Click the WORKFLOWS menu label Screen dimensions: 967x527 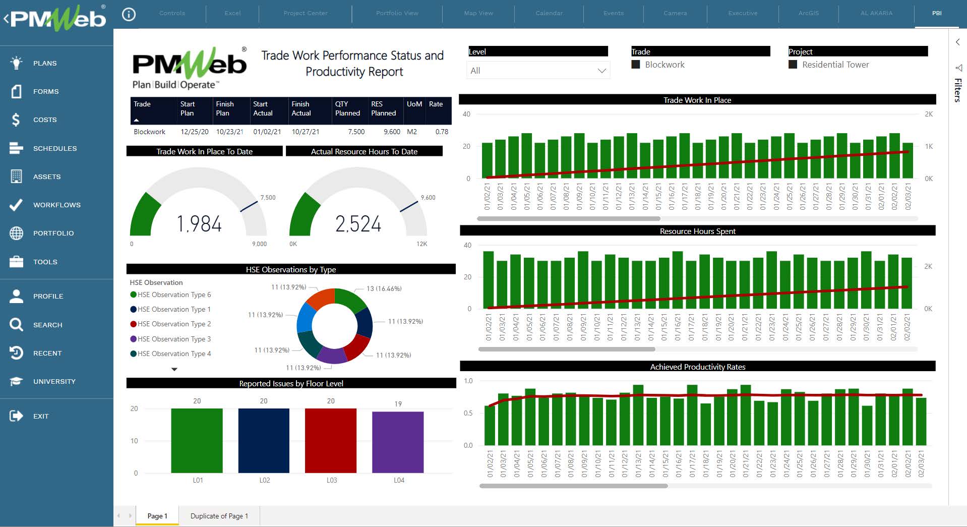pyautogui.click(x=57, y=205)
